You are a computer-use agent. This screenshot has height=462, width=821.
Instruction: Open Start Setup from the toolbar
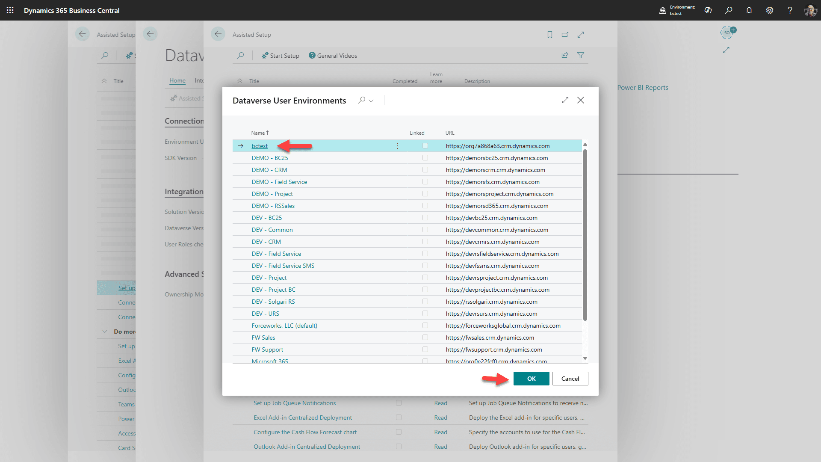pyautogui.click(x=281, y=55)
